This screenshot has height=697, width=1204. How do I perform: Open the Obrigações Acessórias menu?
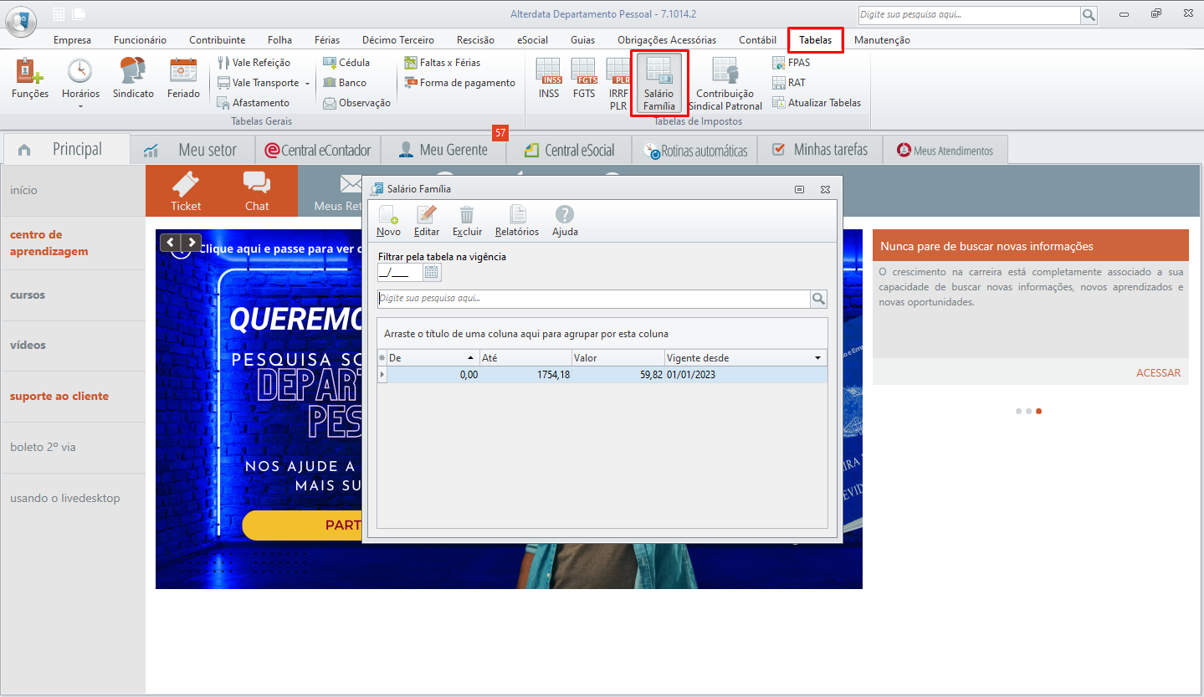coord(667,40)
